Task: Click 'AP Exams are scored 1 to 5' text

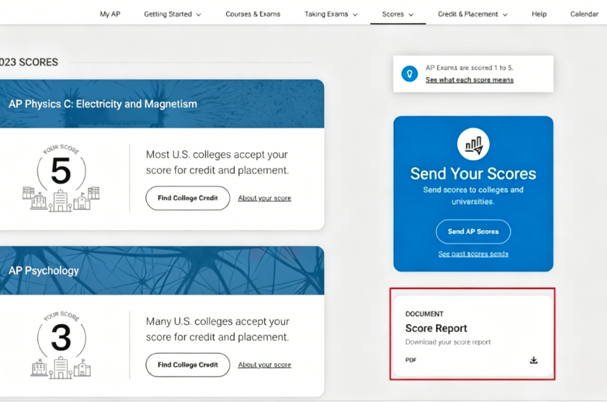Action: 469,68
